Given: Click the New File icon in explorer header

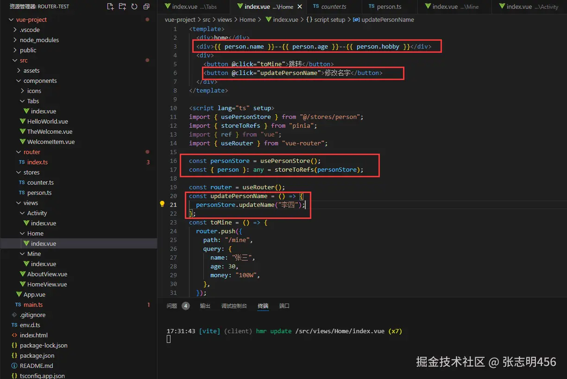Looking at the screenshot, I should (x=110, y=6).
